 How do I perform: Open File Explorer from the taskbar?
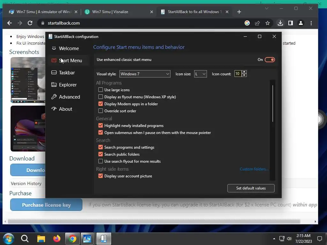(x=41, y=239)
